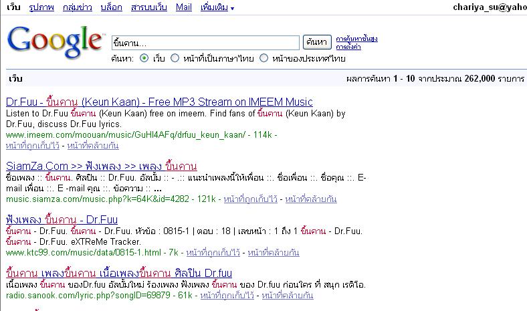Image resolution: width=527 pixels, height=311 pixels.
Task: Open การตั้งค่า preferences link
Action: tap(348, 47)
